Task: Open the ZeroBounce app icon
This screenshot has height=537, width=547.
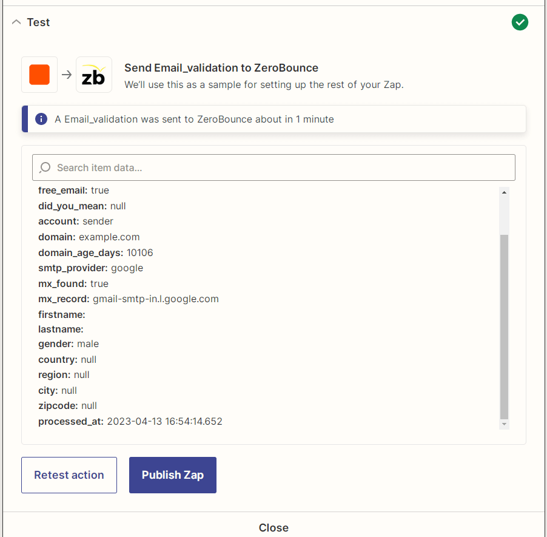Action: (x=93, y=74)
